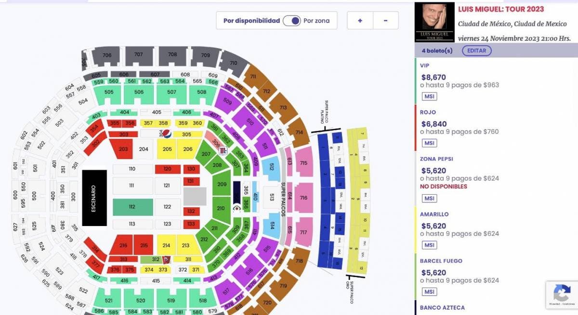578x315 pixels.
Task: Click the seat-view icon near section 210
Action: 236,208
